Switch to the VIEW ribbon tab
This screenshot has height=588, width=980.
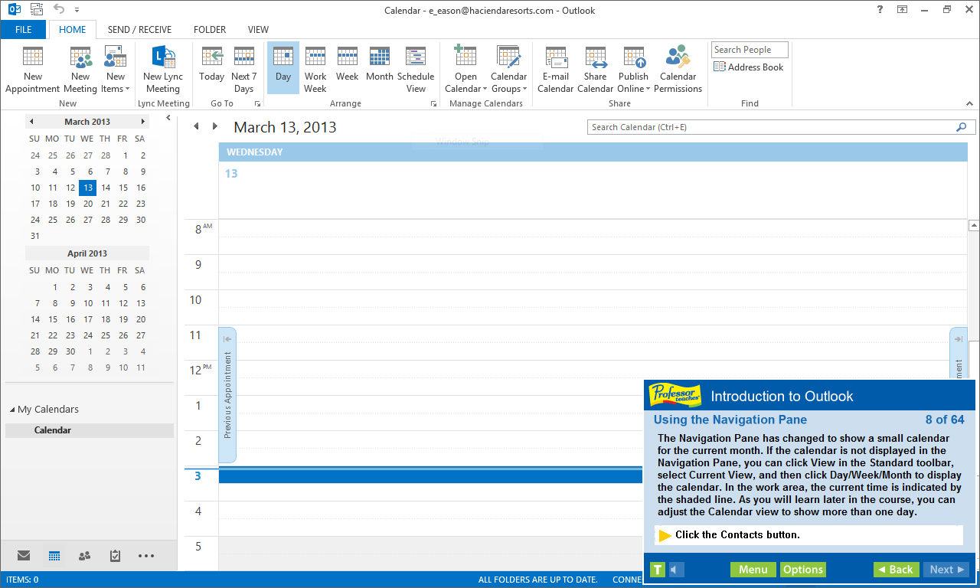tap(258, 29)
